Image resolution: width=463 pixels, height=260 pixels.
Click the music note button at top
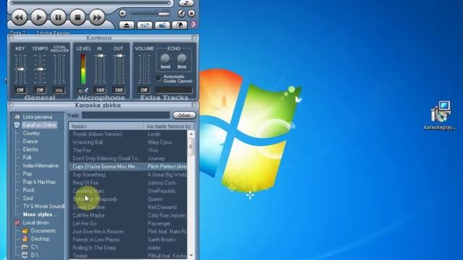click(x=187, y=3)
